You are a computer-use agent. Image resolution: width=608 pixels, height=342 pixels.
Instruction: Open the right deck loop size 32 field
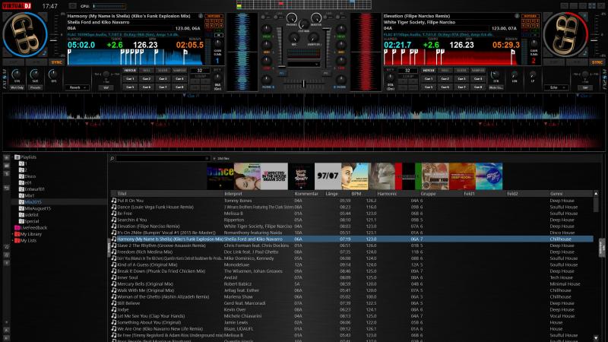coord(407,70)
